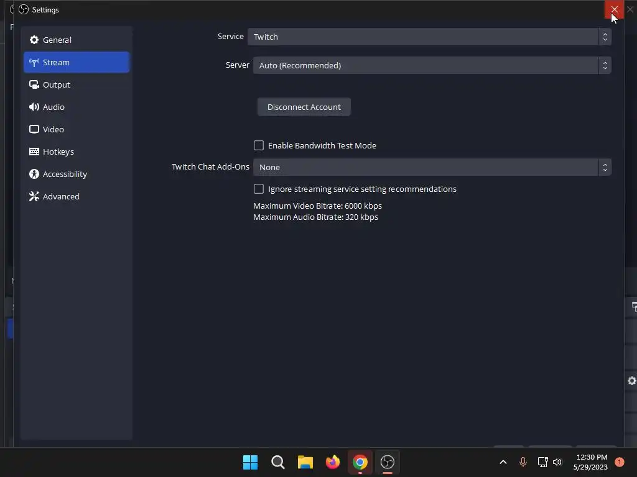Open the clock showing 12:30 PM
Image resolution: width=637 pixels, height=477 pixels.
click(591, 462)
